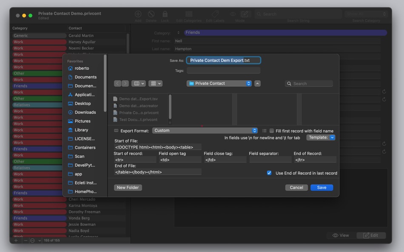Click the Start of File field
Image resolution: width=404 pixels, height=252 pixels.
point(158,147)
